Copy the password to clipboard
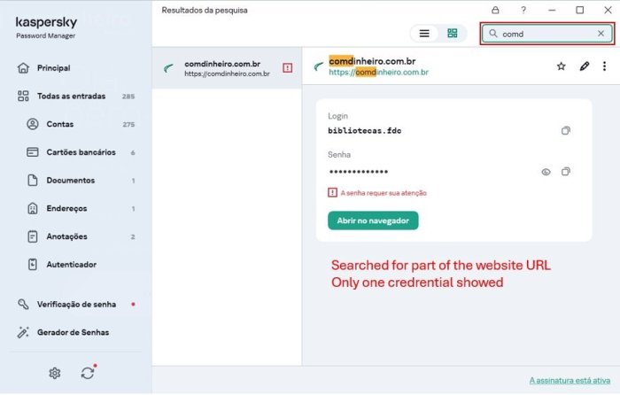620x395 pixels. coord(566,172)
